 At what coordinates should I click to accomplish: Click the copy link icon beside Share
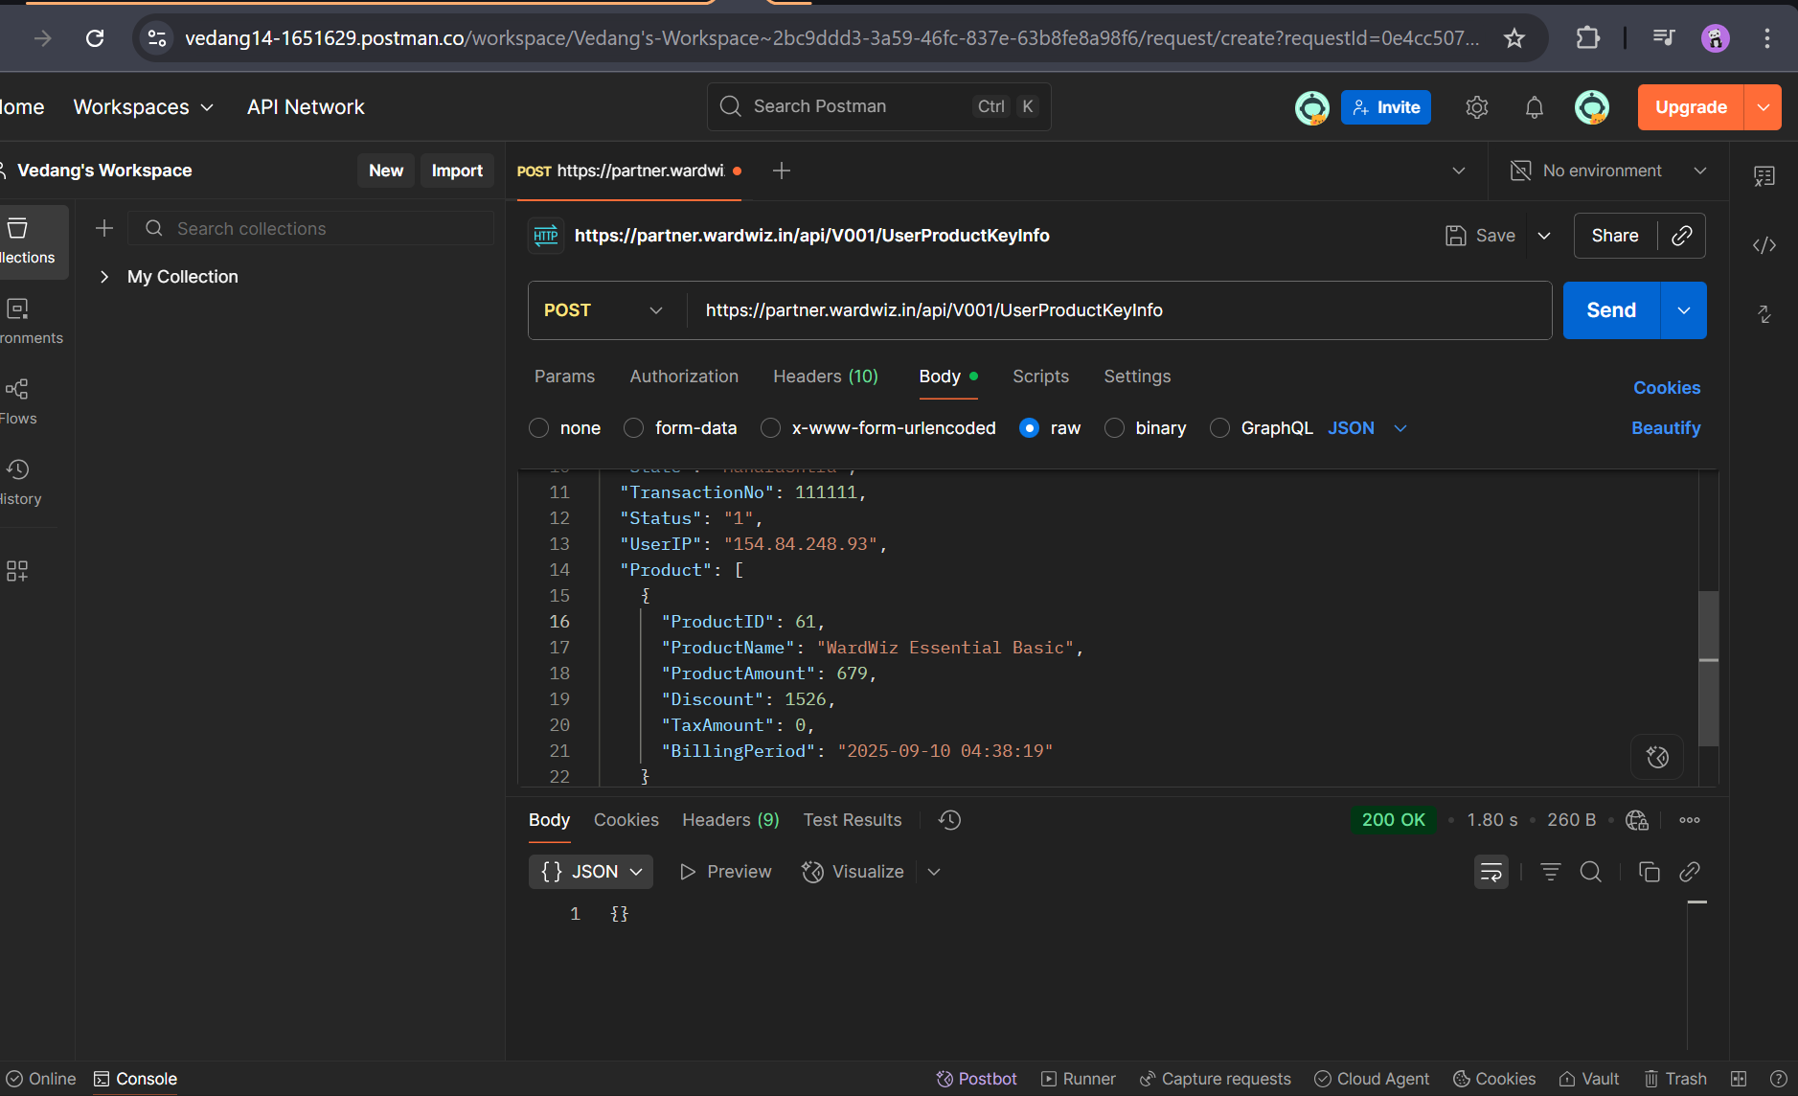1681,236
